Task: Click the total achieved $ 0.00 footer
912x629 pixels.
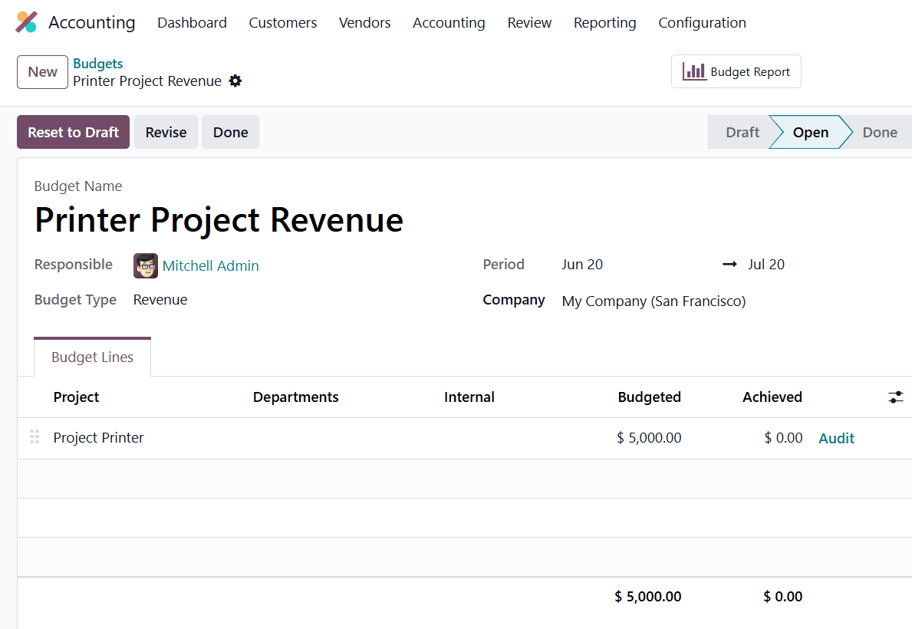Action: (x=783, y=597)
